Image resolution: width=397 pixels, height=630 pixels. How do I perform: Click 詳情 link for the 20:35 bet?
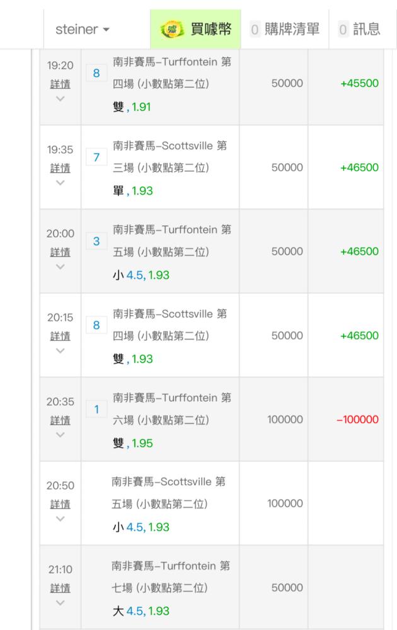point(60,420)
